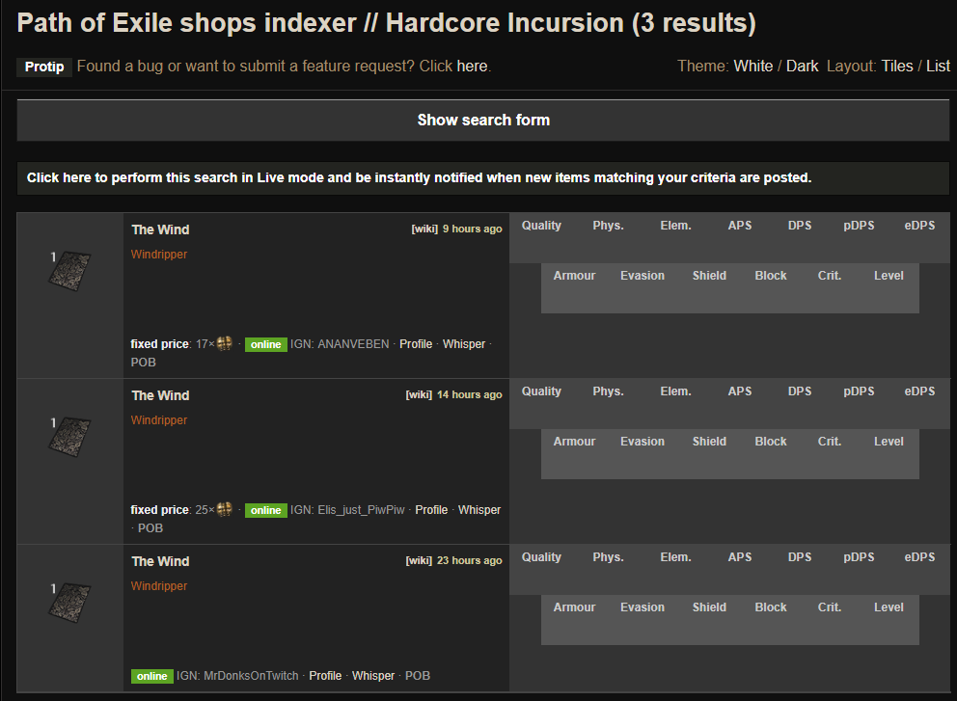Click The Wind title in 14 hours ago listing

pyautogui.click(x=160, y=396)
